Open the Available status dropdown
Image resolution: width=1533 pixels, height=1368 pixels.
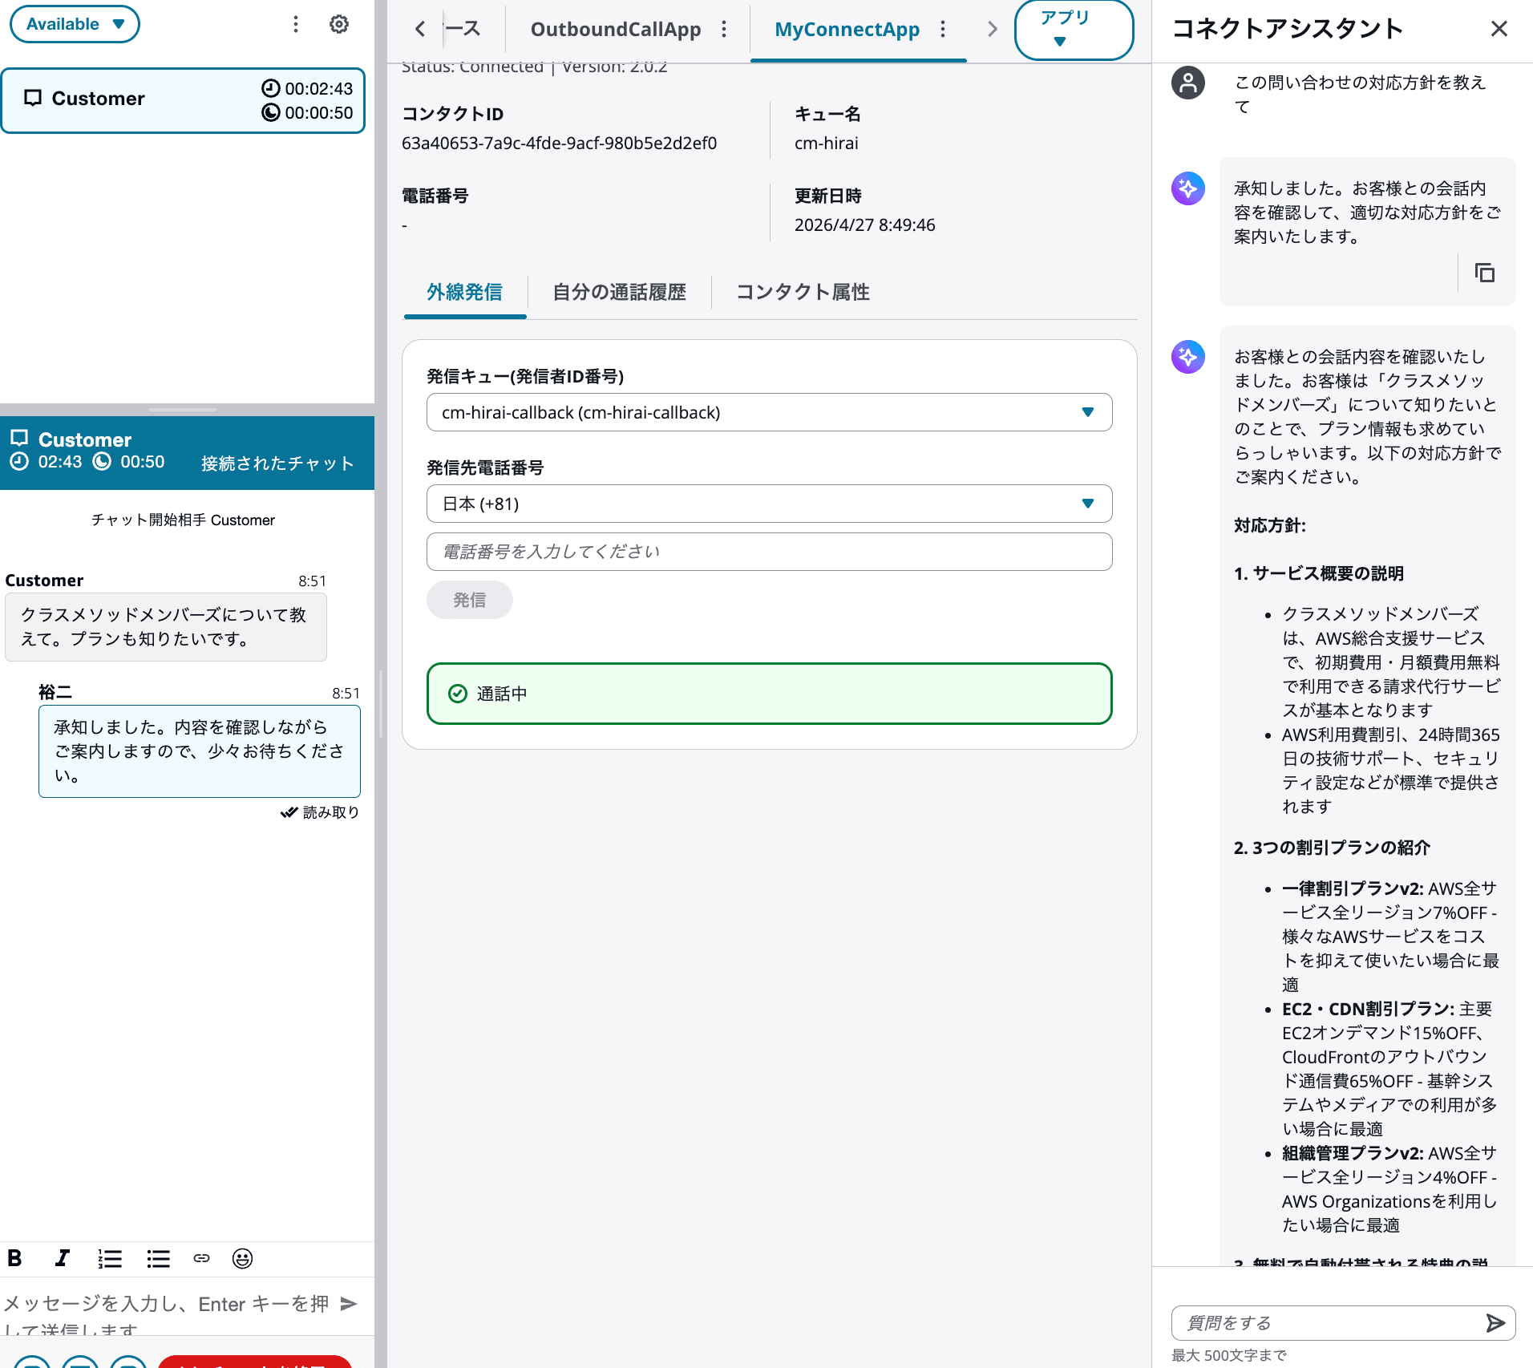click(75, 23)
